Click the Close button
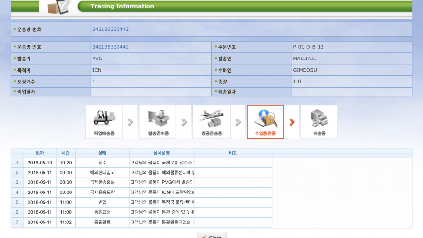Viewport: 423px width, 238px height. click(x=211, y=236)
